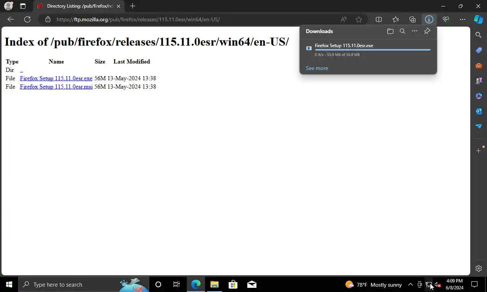The image size is (487, 292).
Task: Click the address bar URL
Action: point(138,19)
